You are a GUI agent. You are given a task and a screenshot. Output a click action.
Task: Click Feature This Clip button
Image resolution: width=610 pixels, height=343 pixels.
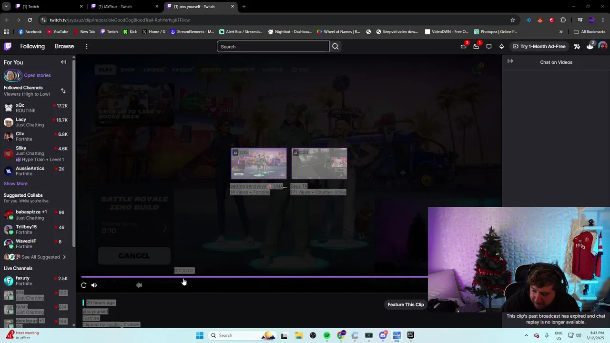(406, 304)
